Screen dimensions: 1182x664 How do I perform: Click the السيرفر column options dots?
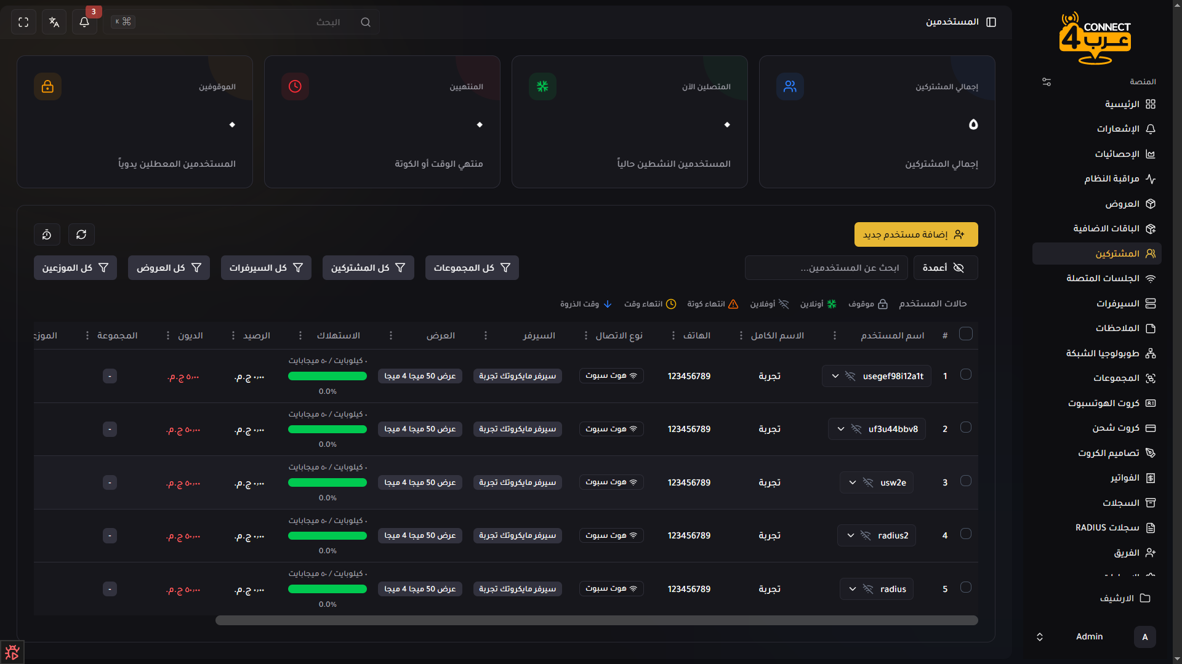(x=486, y=335)
